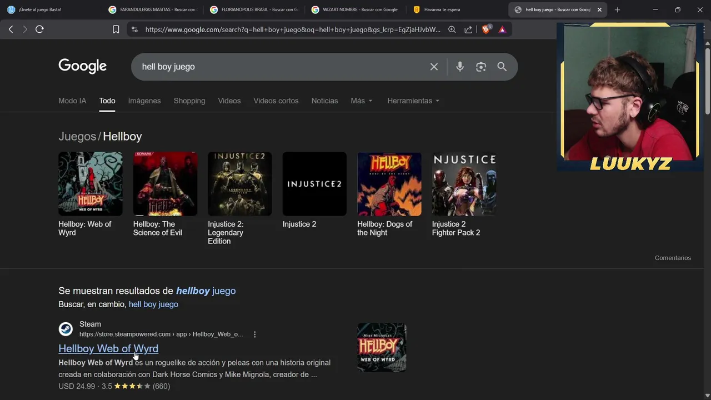This screenshot has width=711, height=400.
Task: Reload the page with the refresh icon
Action: pos(39,29)
